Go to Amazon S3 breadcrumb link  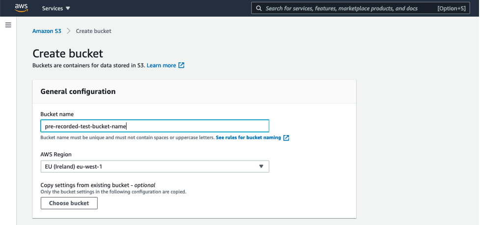47,31
